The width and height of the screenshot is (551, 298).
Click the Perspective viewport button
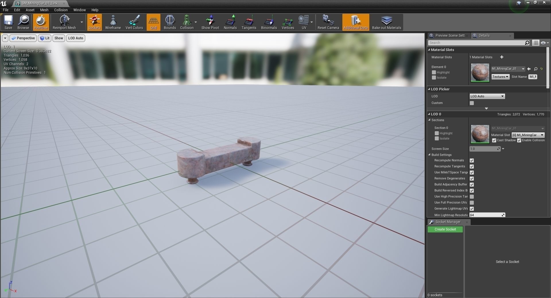tap(23, 38)
